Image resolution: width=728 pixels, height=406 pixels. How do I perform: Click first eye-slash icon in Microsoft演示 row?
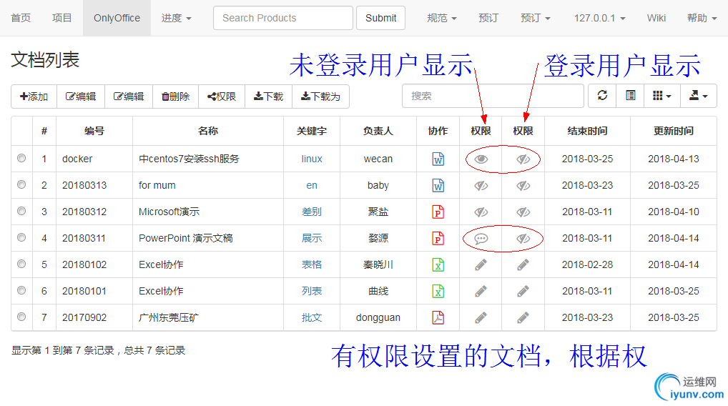click(481, 212)
